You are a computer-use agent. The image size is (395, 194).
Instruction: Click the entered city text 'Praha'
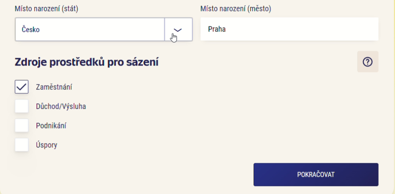[x=217, y=30]
